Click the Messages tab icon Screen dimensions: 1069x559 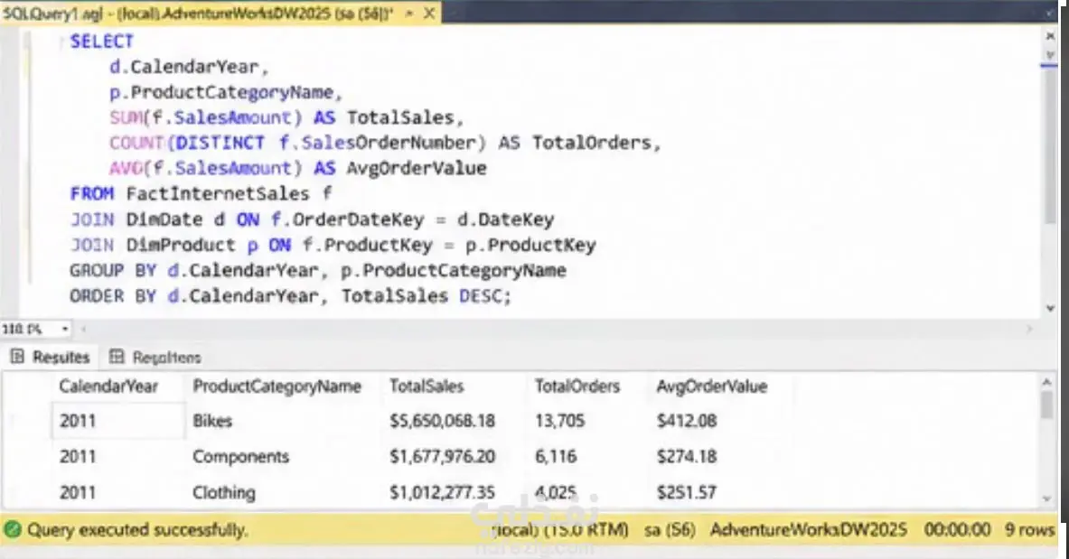point(117,357)
